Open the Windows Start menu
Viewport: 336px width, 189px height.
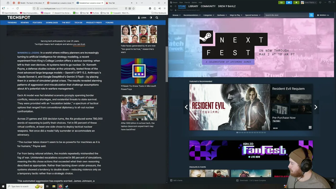coord(3,186)
